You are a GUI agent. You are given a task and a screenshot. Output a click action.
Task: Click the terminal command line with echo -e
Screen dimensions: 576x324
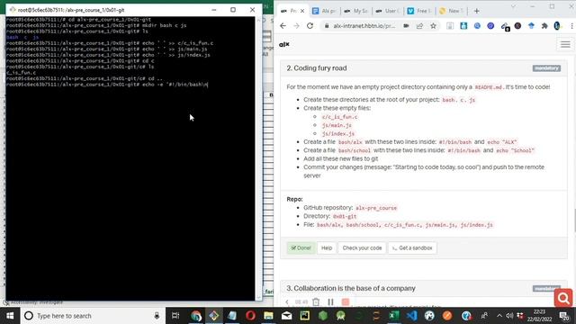(x=107, y=85)
